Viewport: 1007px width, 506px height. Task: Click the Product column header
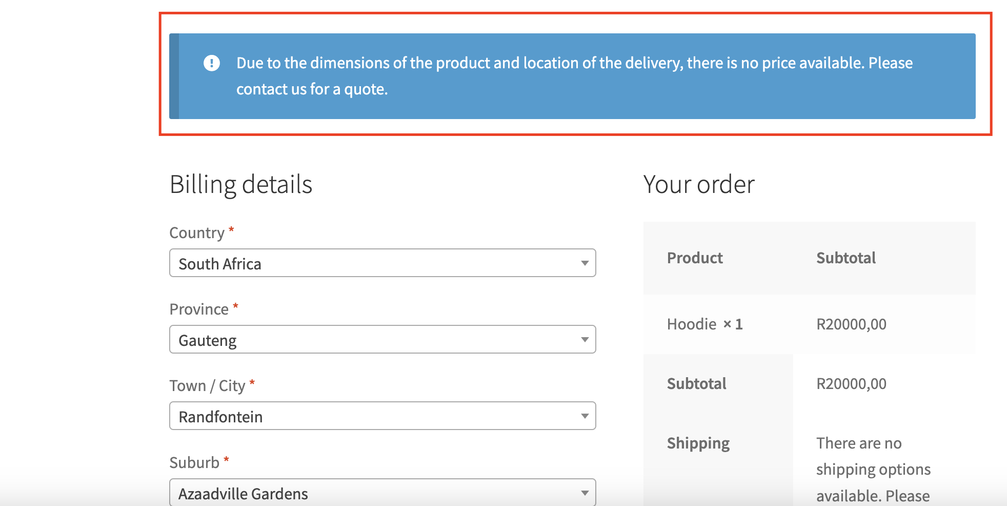point(695,258)
